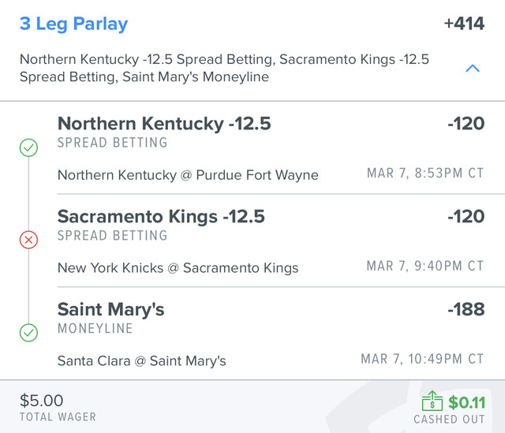The image size is (505, 433).
Task: Click the Mar 7, 8:53PM CT game time
Action: [x=425, y=174]
